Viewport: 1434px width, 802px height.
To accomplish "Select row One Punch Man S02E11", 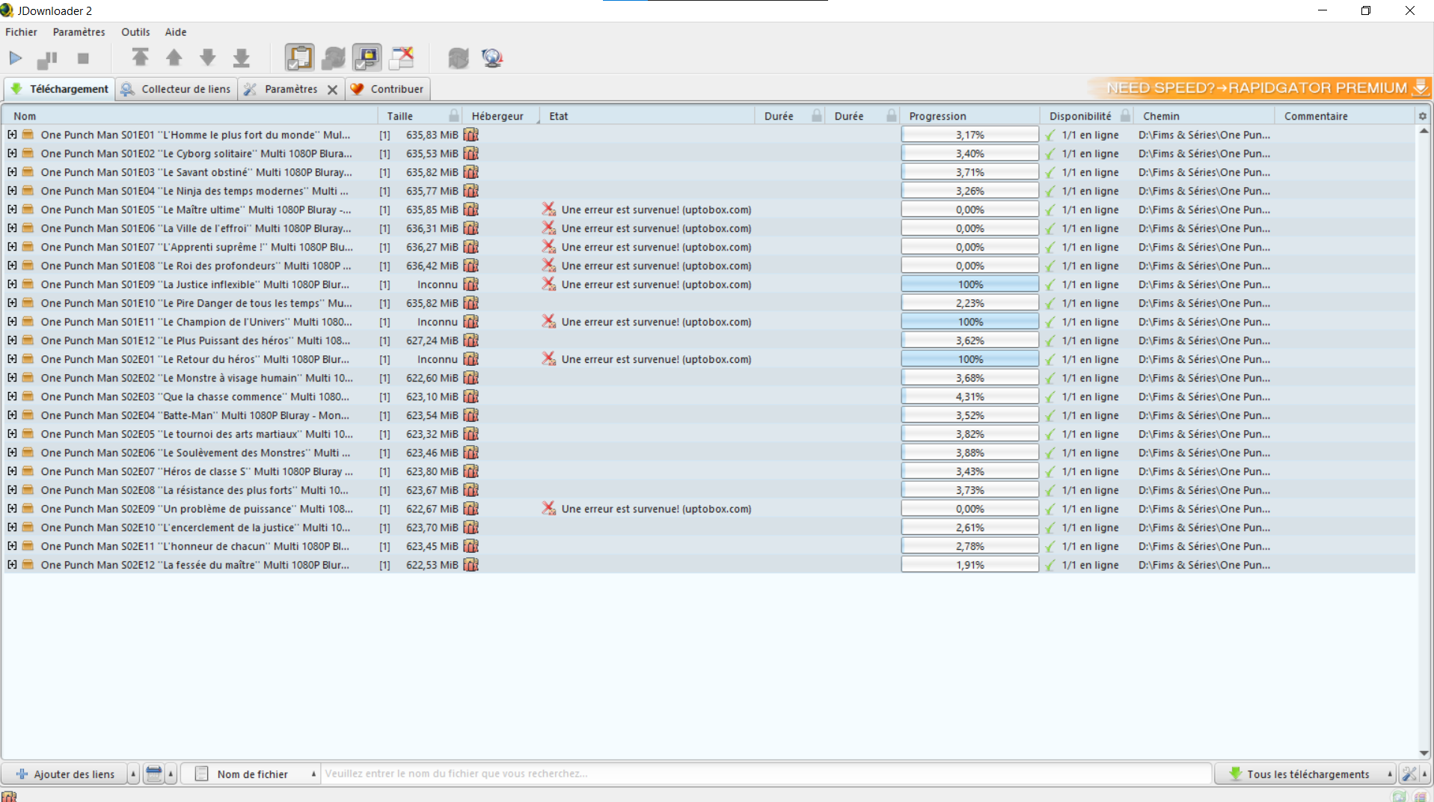I will tap(708, 546).
